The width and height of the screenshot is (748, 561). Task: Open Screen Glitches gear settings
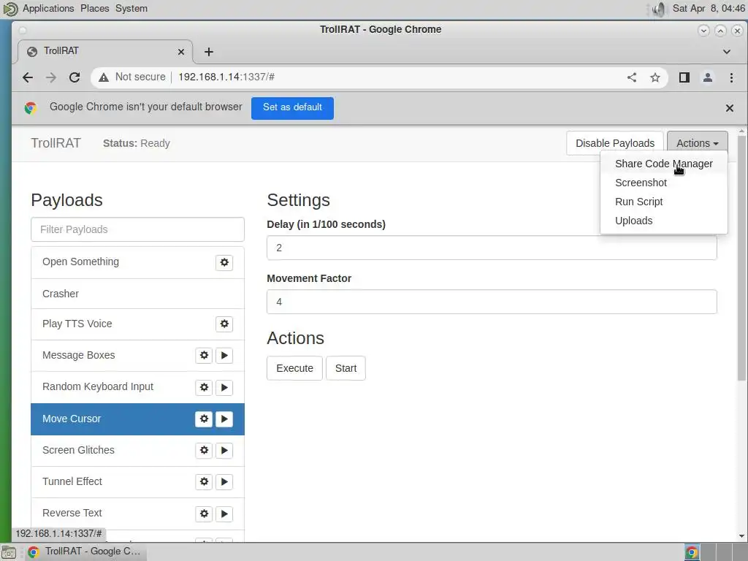[x=204, y=450]
